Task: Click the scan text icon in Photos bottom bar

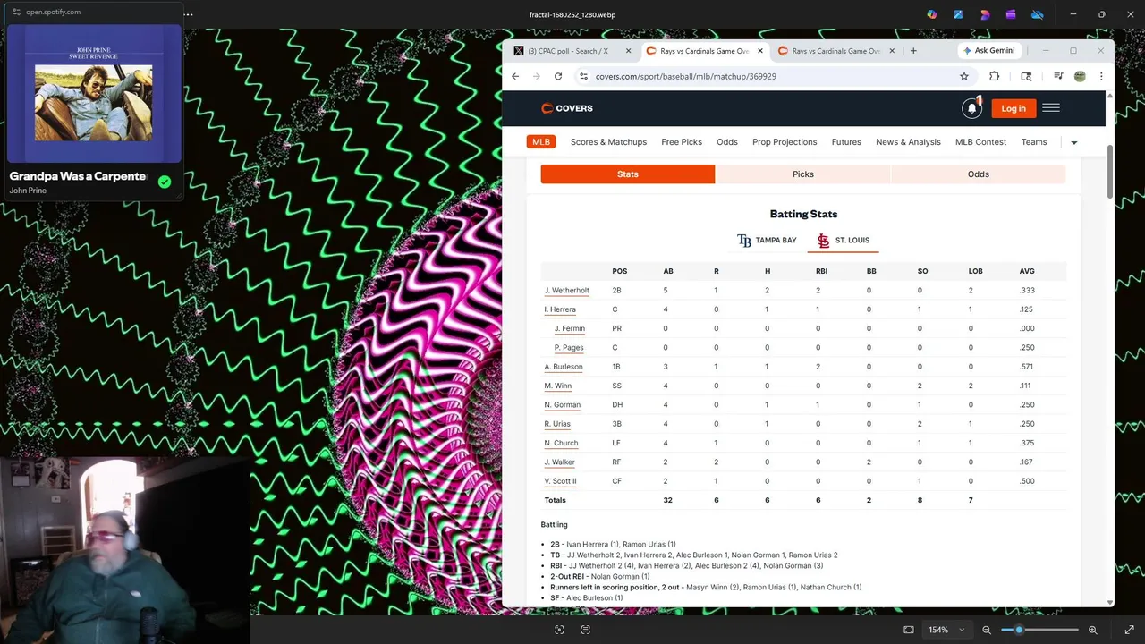Action: [586, 630]
